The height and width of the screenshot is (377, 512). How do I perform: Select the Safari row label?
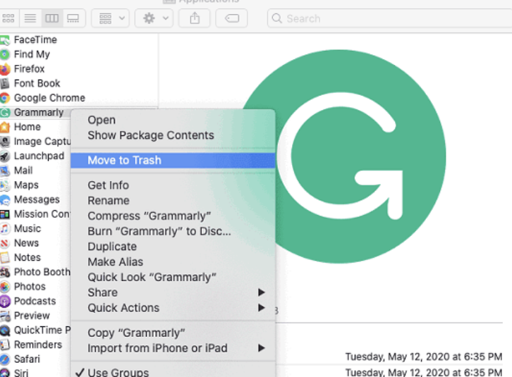[x=27, y=359]
